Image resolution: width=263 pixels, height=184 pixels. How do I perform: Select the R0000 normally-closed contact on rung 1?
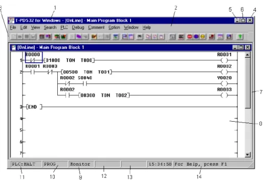click(34, 57)
